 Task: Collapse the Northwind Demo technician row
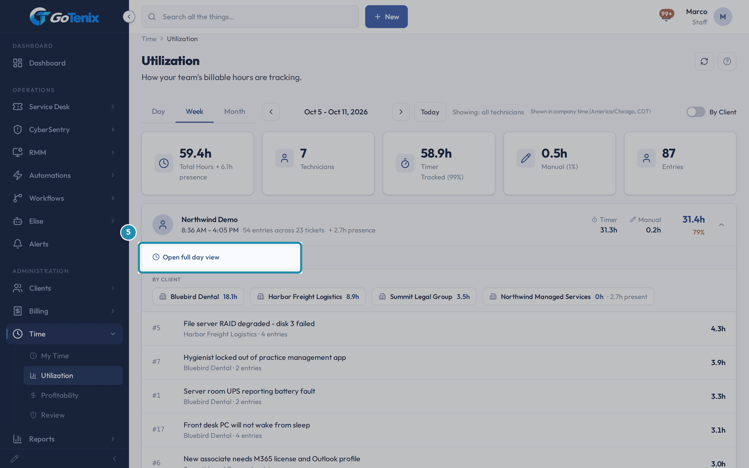click(x=721, y=225)
